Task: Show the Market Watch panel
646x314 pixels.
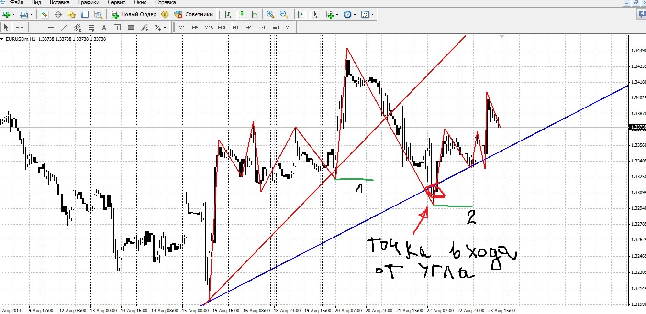Action: click(x=45, y=14)
